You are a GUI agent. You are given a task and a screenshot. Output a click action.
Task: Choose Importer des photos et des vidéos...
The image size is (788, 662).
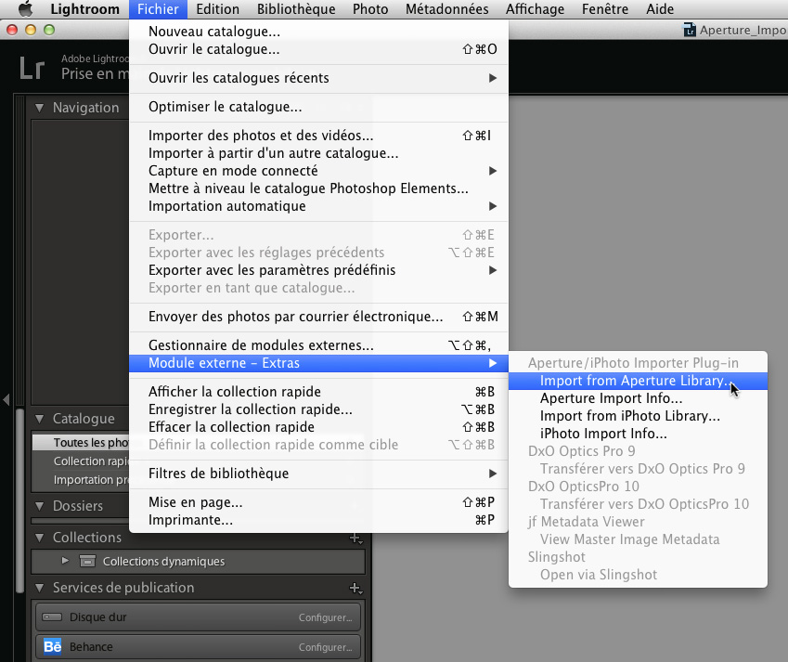click(318, 136)
